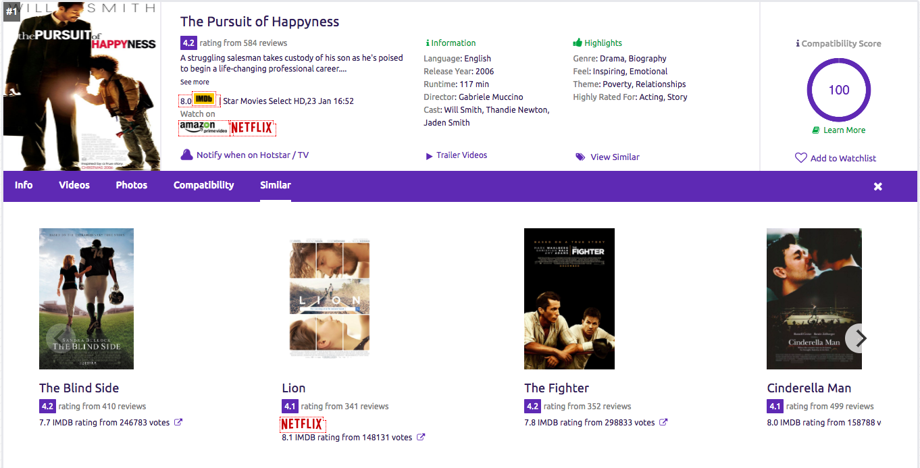Open The Fighter title link
Image resolution: width=920 pixels, height=468 pixels.
click(x=557, y=388)
